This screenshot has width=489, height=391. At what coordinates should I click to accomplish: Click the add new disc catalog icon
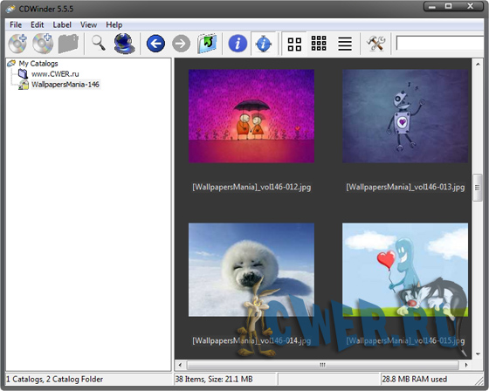[17, 44]
